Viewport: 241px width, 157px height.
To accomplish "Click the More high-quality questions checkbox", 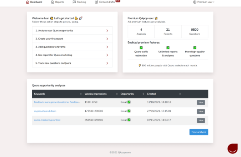I will pyautogui.click(x=195, y=47).
